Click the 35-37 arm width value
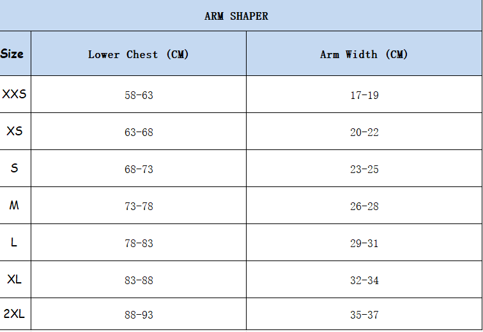483x332 pixels. [364, 315]
